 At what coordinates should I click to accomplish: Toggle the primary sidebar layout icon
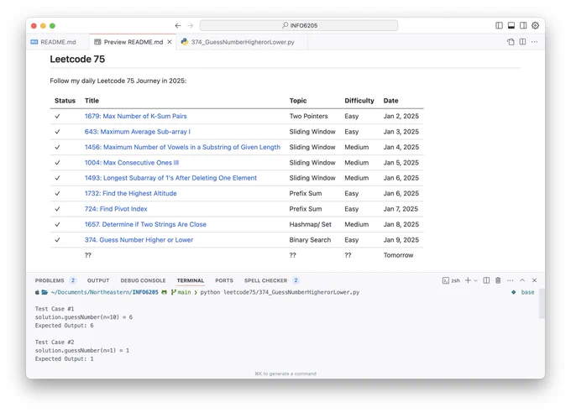pyautogui.click(x=500, y=25)
